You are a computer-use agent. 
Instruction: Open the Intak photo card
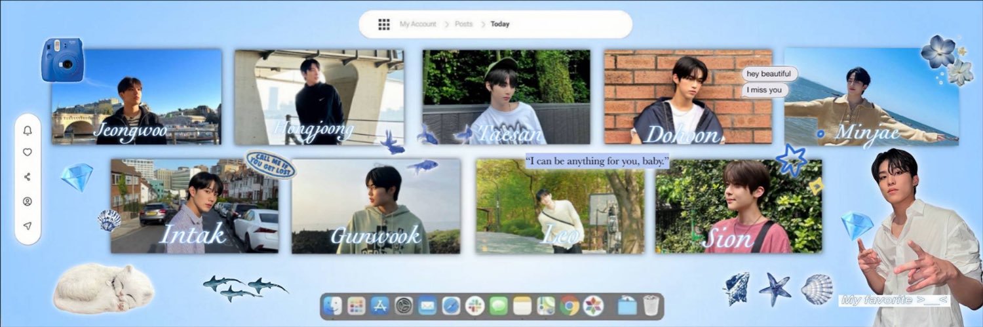coord(195,206)
